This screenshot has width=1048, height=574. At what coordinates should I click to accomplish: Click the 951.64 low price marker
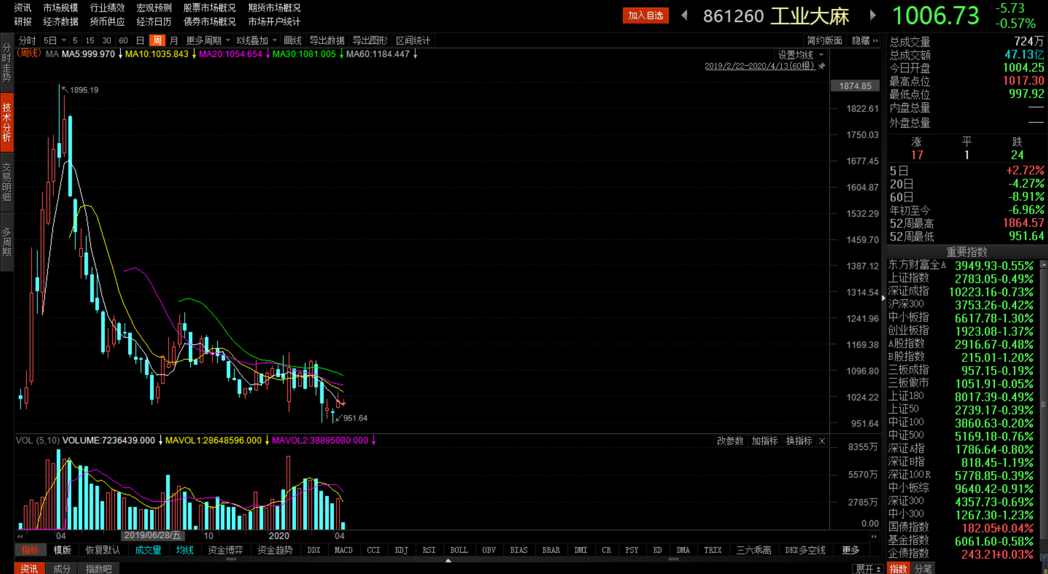point(352,418)
